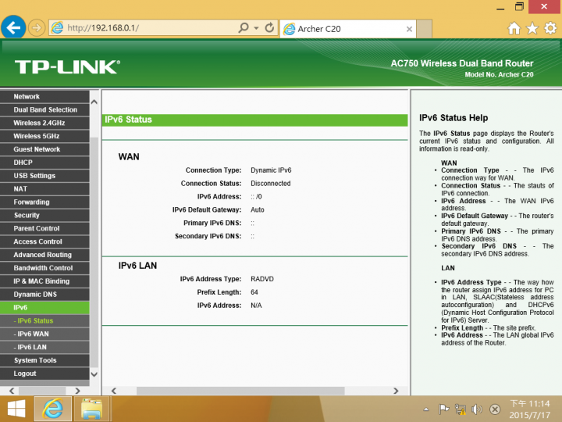
Task: Click sidebar horizontal scroll right arrow
Action: tap(78, 391)
